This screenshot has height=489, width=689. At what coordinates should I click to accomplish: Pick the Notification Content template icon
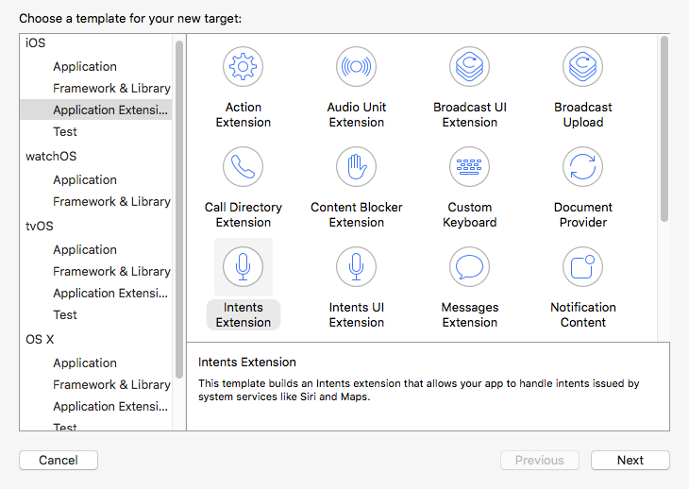pos(583,267)
